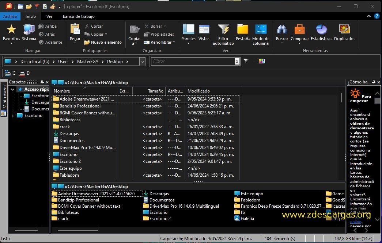Open the Favoritos star menu

tap(11, 34)
